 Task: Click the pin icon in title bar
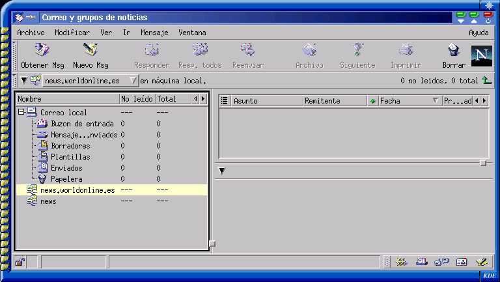(x=31, y=17)
